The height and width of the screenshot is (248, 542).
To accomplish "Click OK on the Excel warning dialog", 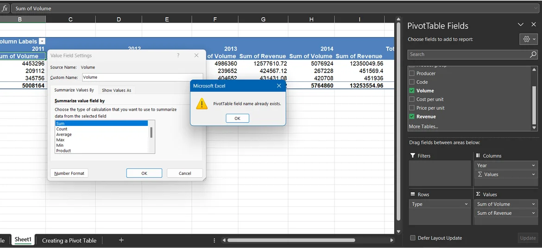I will [x=237, y=118].
